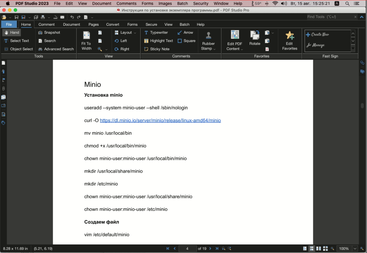Select the Highlight Text tool
Screen dimensions: 367x253
click(158, 41)
